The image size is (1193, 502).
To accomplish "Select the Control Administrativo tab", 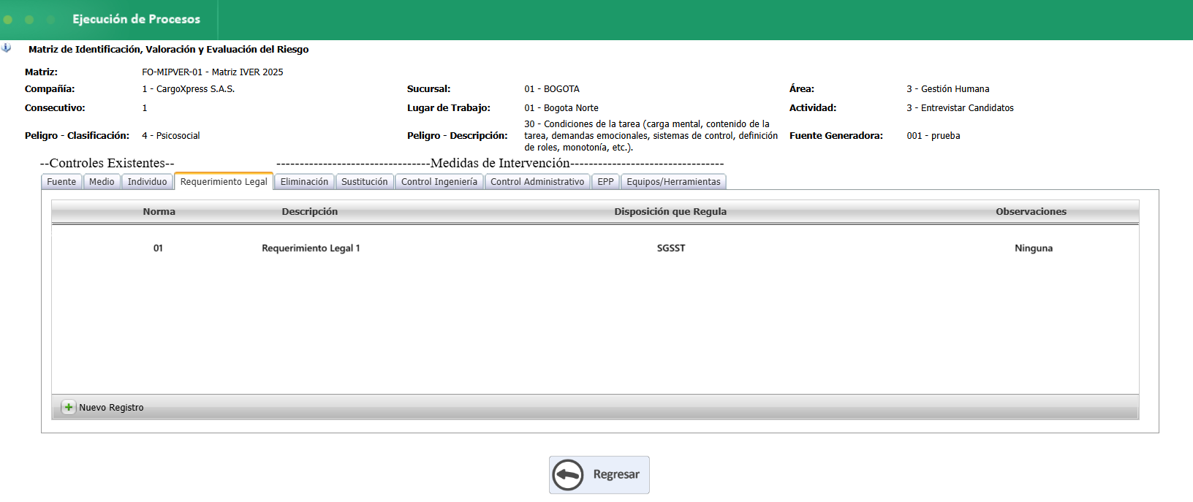I will click(x=537, y=182).
